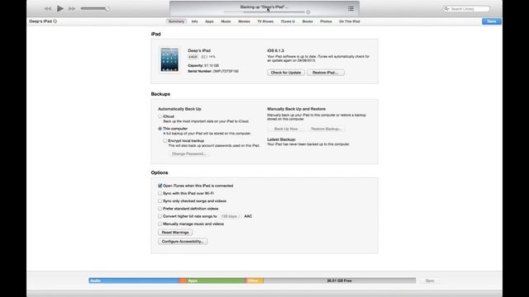Click the 64GB capacity badge
The width and height of the screenshot is (529, 297).
[193, 57]
